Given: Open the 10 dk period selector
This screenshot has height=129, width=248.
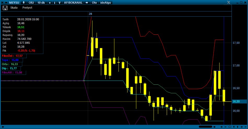Looking at the screenshot, I should (41, 3).
